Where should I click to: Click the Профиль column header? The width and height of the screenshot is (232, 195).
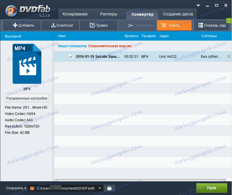[x=147, y=36]
